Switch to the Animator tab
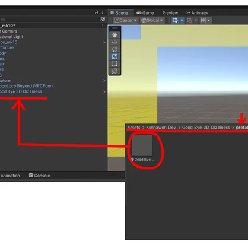This screenshot has width=248, height=248. [x=198, y=13]
